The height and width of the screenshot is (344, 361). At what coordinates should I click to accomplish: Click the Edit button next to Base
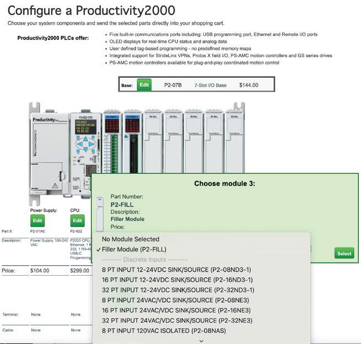144,85
